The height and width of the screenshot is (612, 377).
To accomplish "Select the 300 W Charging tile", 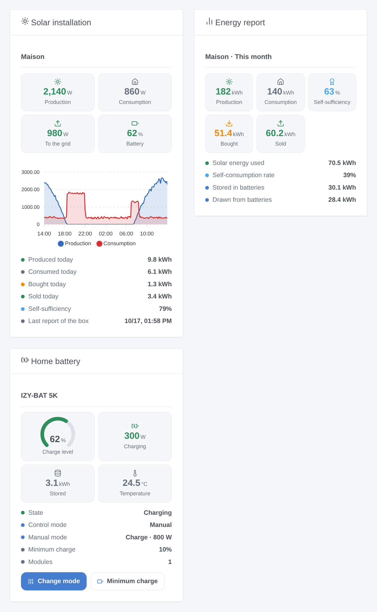I will click(x=135, y=436).
